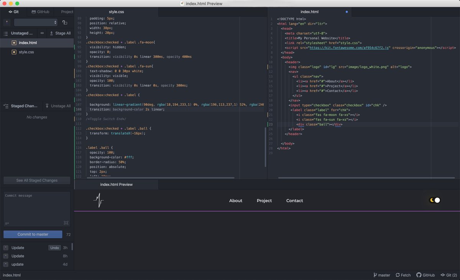Click the Project link in preview

click(264, 201)
